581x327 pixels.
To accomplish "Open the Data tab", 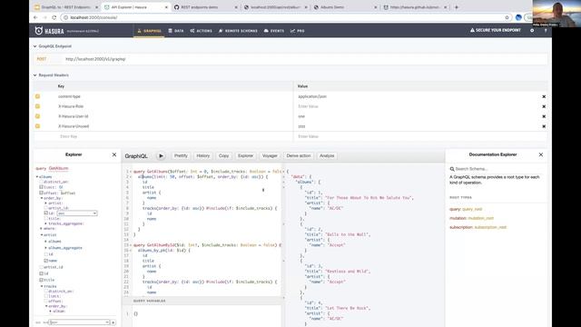I will pyautogui.click(x=176, y=31).
